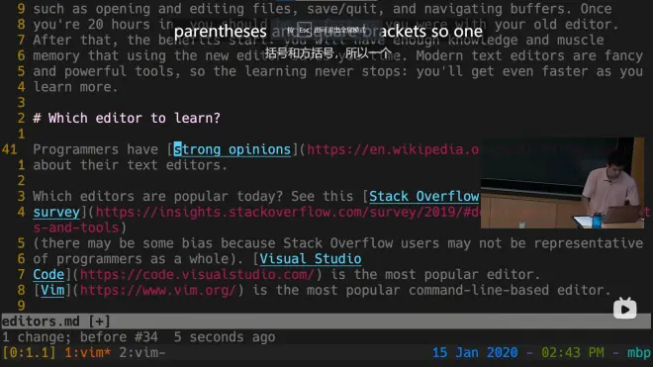Click the tmux session indicator '[0:1.1]'
653x367 pixels.
[29, 353]
